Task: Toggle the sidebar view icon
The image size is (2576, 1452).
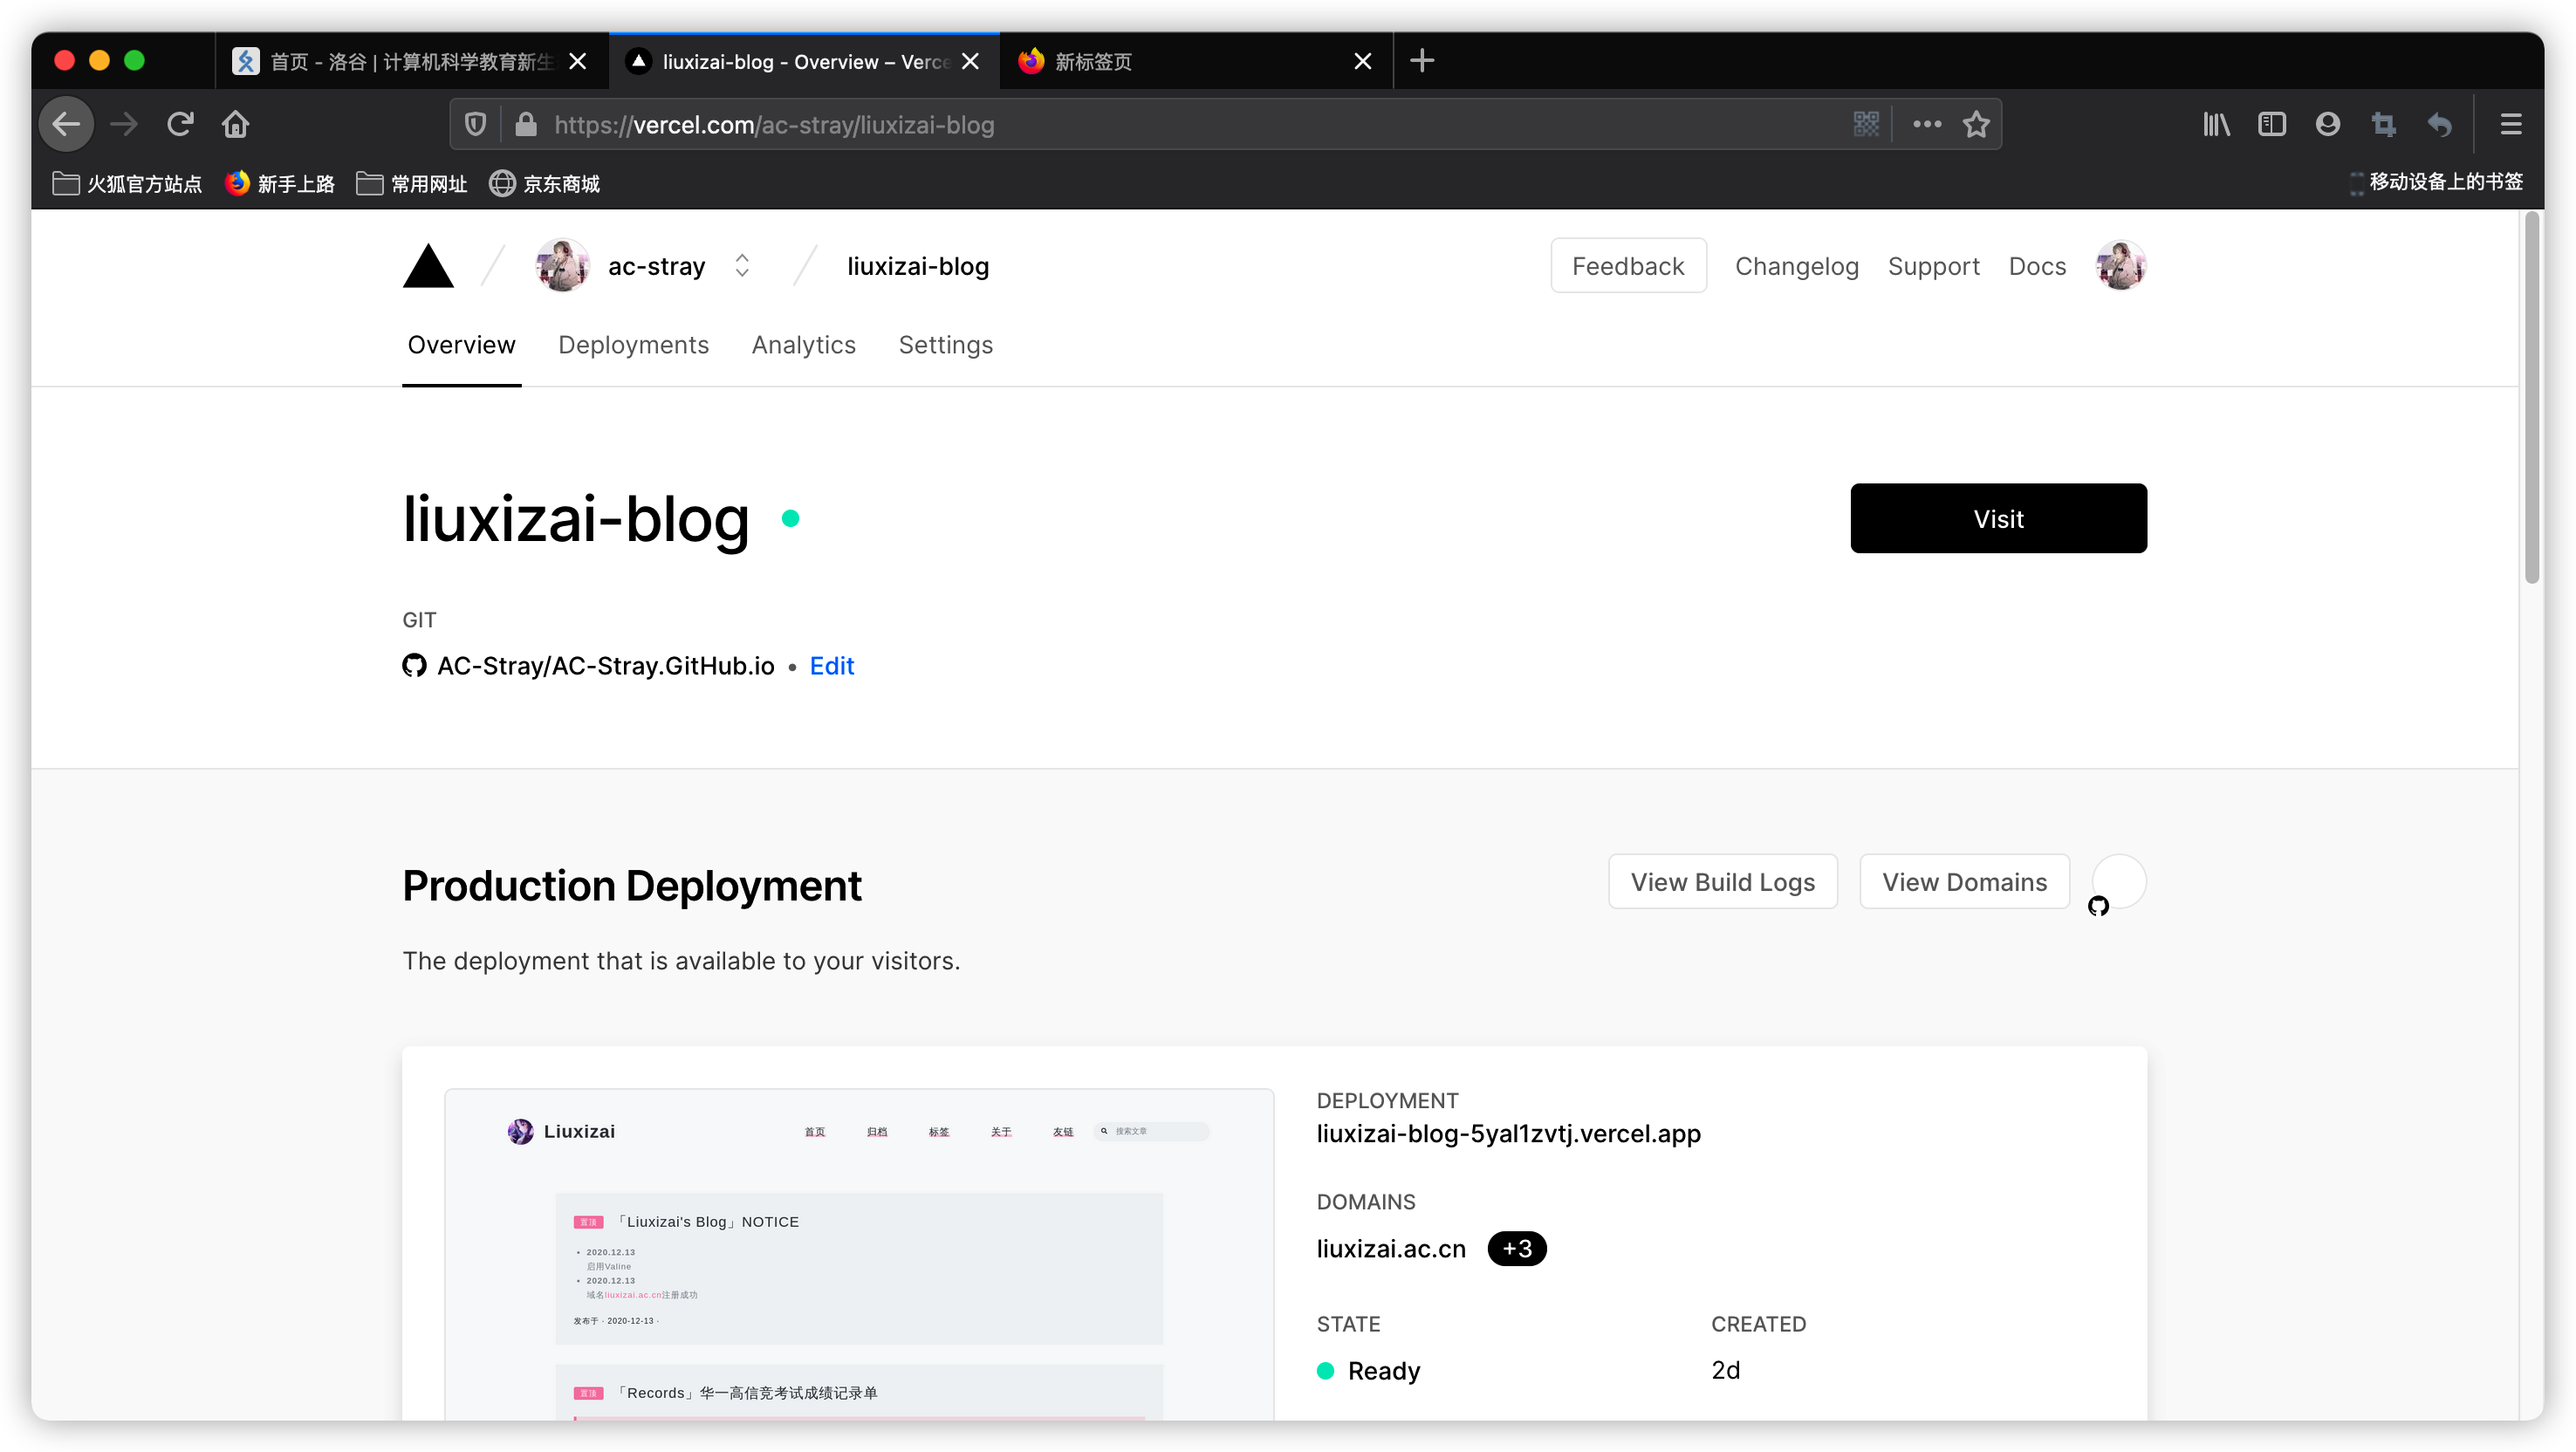Action: (2272, 124)
